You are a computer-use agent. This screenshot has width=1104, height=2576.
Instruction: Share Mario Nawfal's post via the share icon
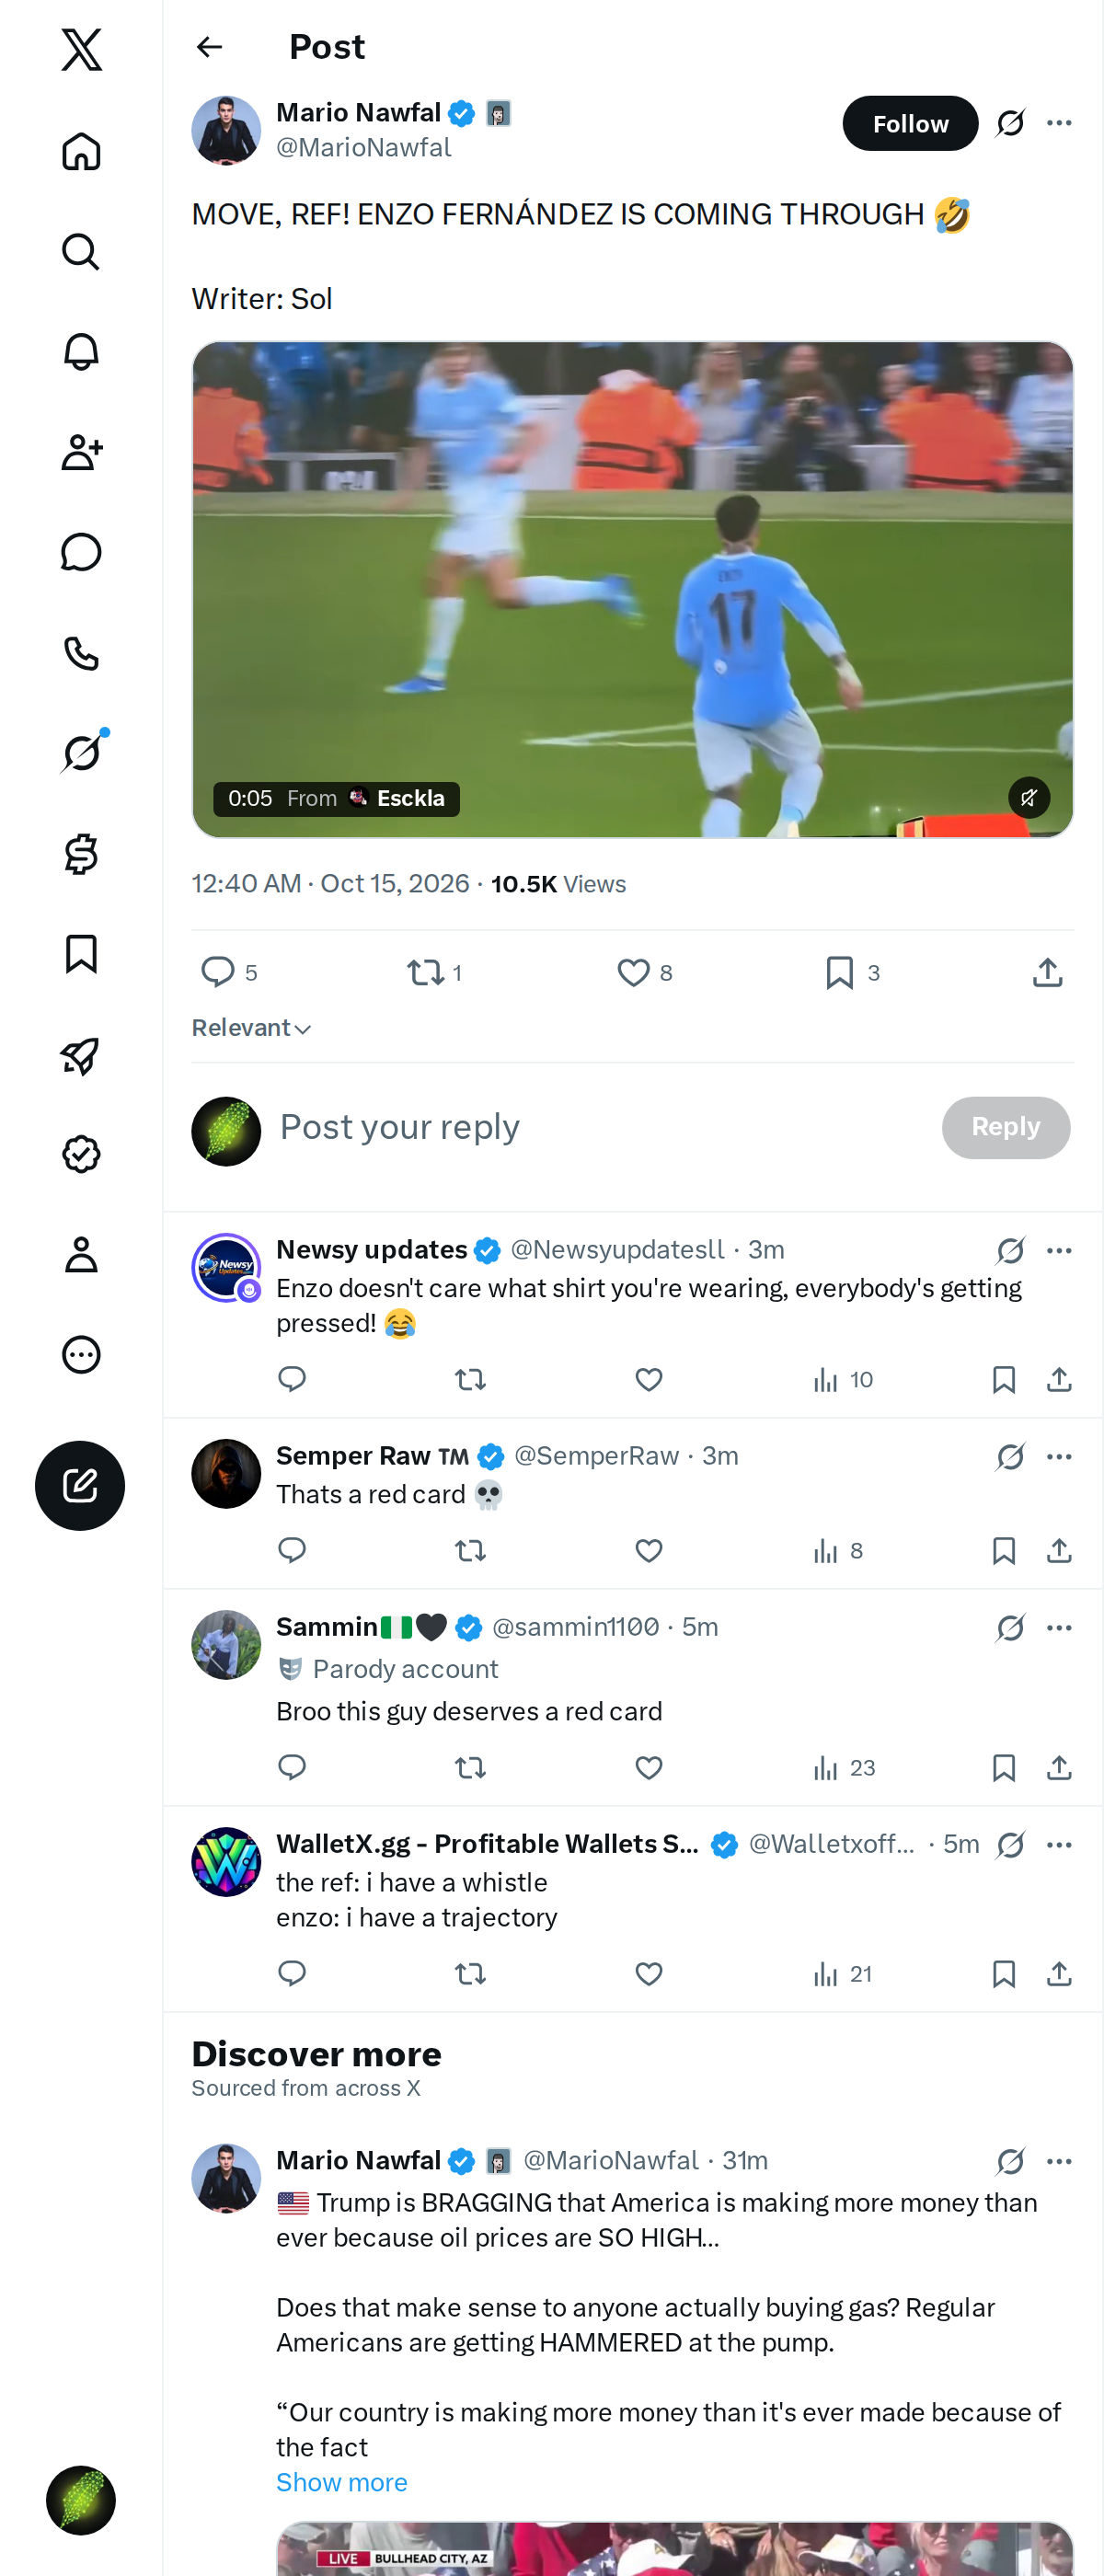1047,972
